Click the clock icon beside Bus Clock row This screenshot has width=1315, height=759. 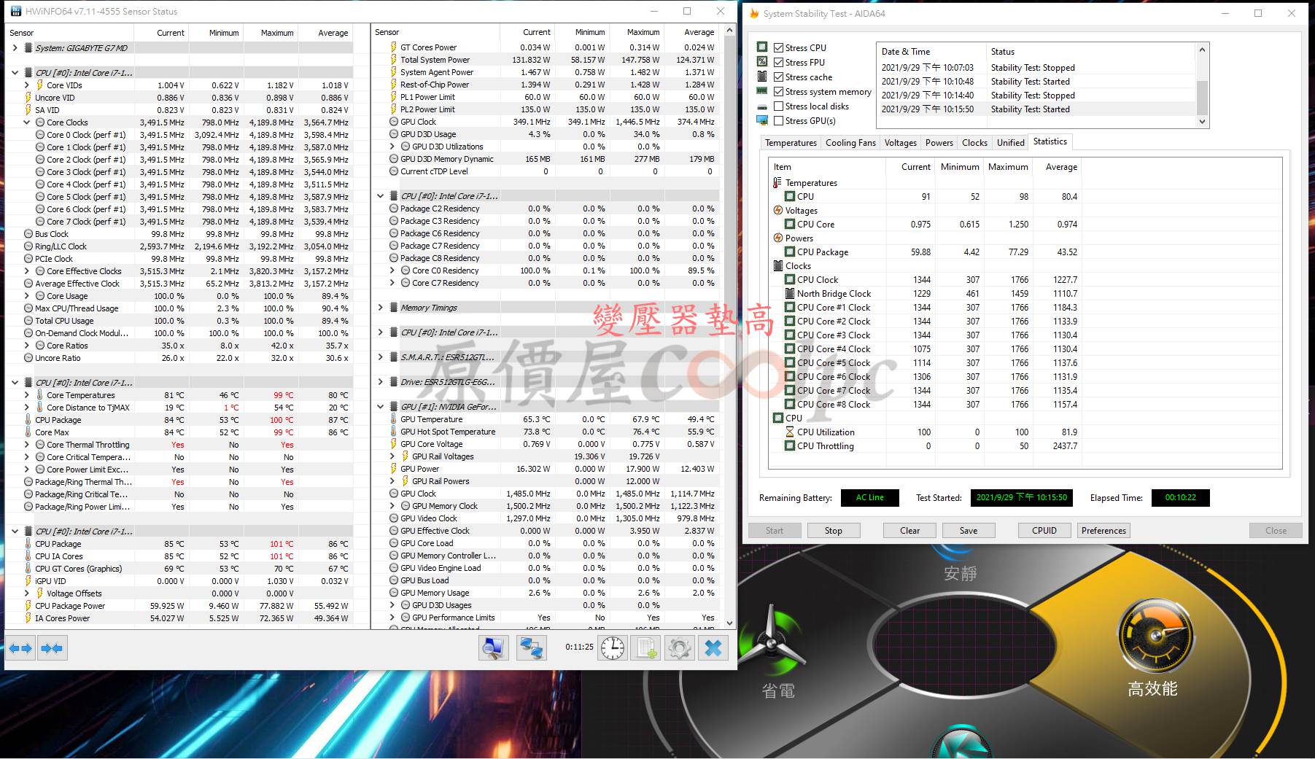tap(28, 234)
